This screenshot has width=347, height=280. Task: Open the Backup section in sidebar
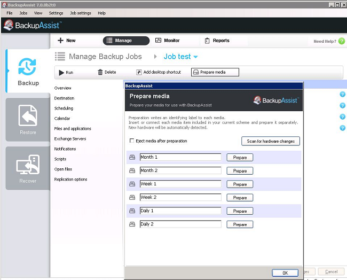[28, 71]
